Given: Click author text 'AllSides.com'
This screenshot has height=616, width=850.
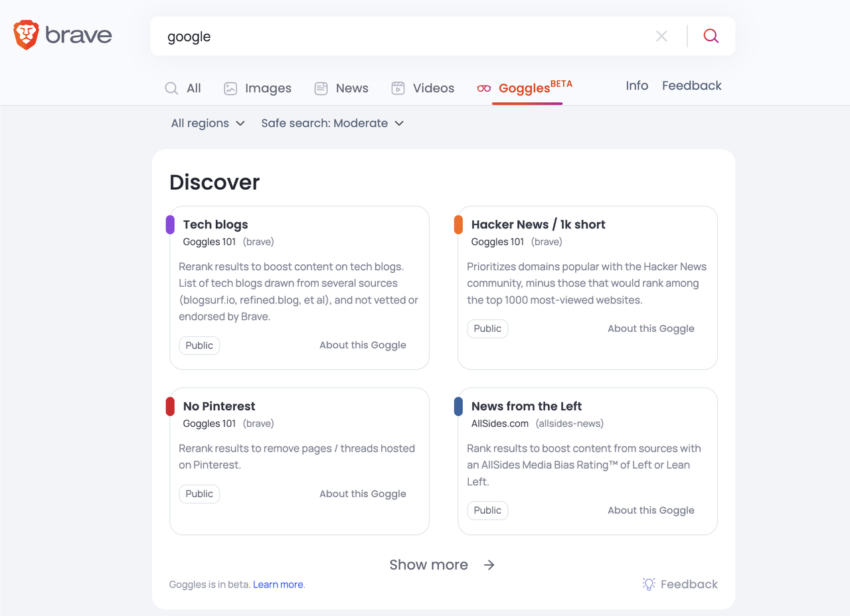Looking at the screenshot, I should (x=500, y=424).
